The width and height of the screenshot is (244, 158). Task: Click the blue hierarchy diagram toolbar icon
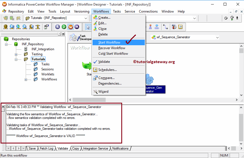[x=157, y=27]
